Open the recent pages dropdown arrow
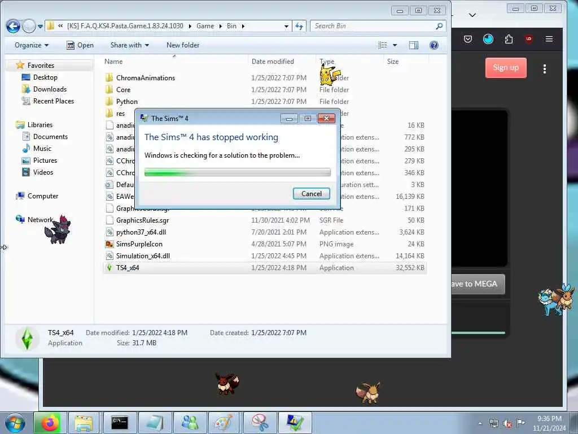Viewport: 578px width, 434px height. (40, 27)
